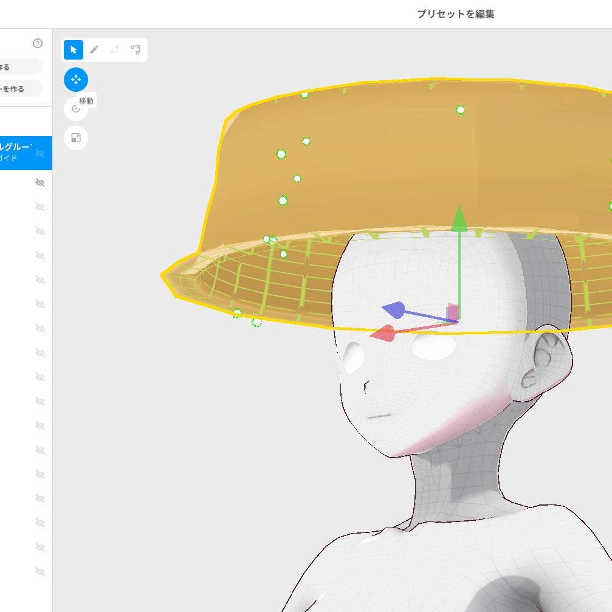612x612 pixels.
Task: Select the cursor selection tool
Action: [x=72, y=50]
